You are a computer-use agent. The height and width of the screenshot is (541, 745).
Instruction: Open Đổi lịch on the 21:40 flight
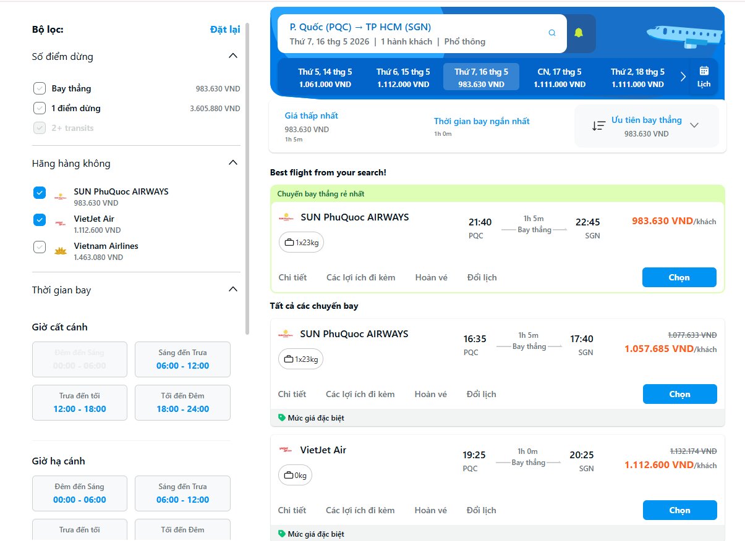(482, 277)
